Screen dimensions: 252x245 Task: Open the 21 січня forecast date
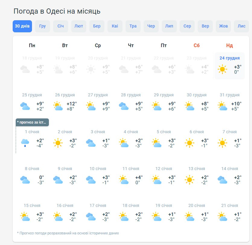point(229,205)
